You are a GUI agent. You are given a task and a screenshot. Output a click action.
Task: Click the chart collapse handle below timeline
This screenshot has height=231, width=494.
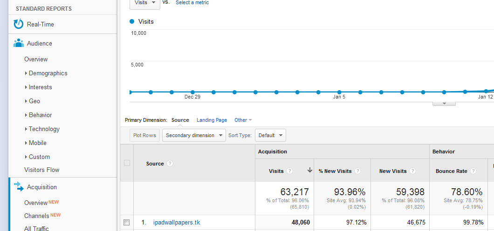[444, 103]
